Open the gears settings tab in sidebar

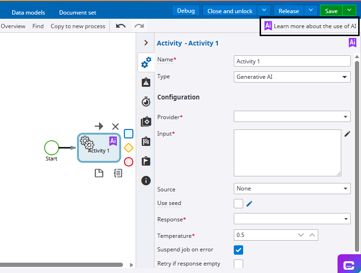pos(146,62)
